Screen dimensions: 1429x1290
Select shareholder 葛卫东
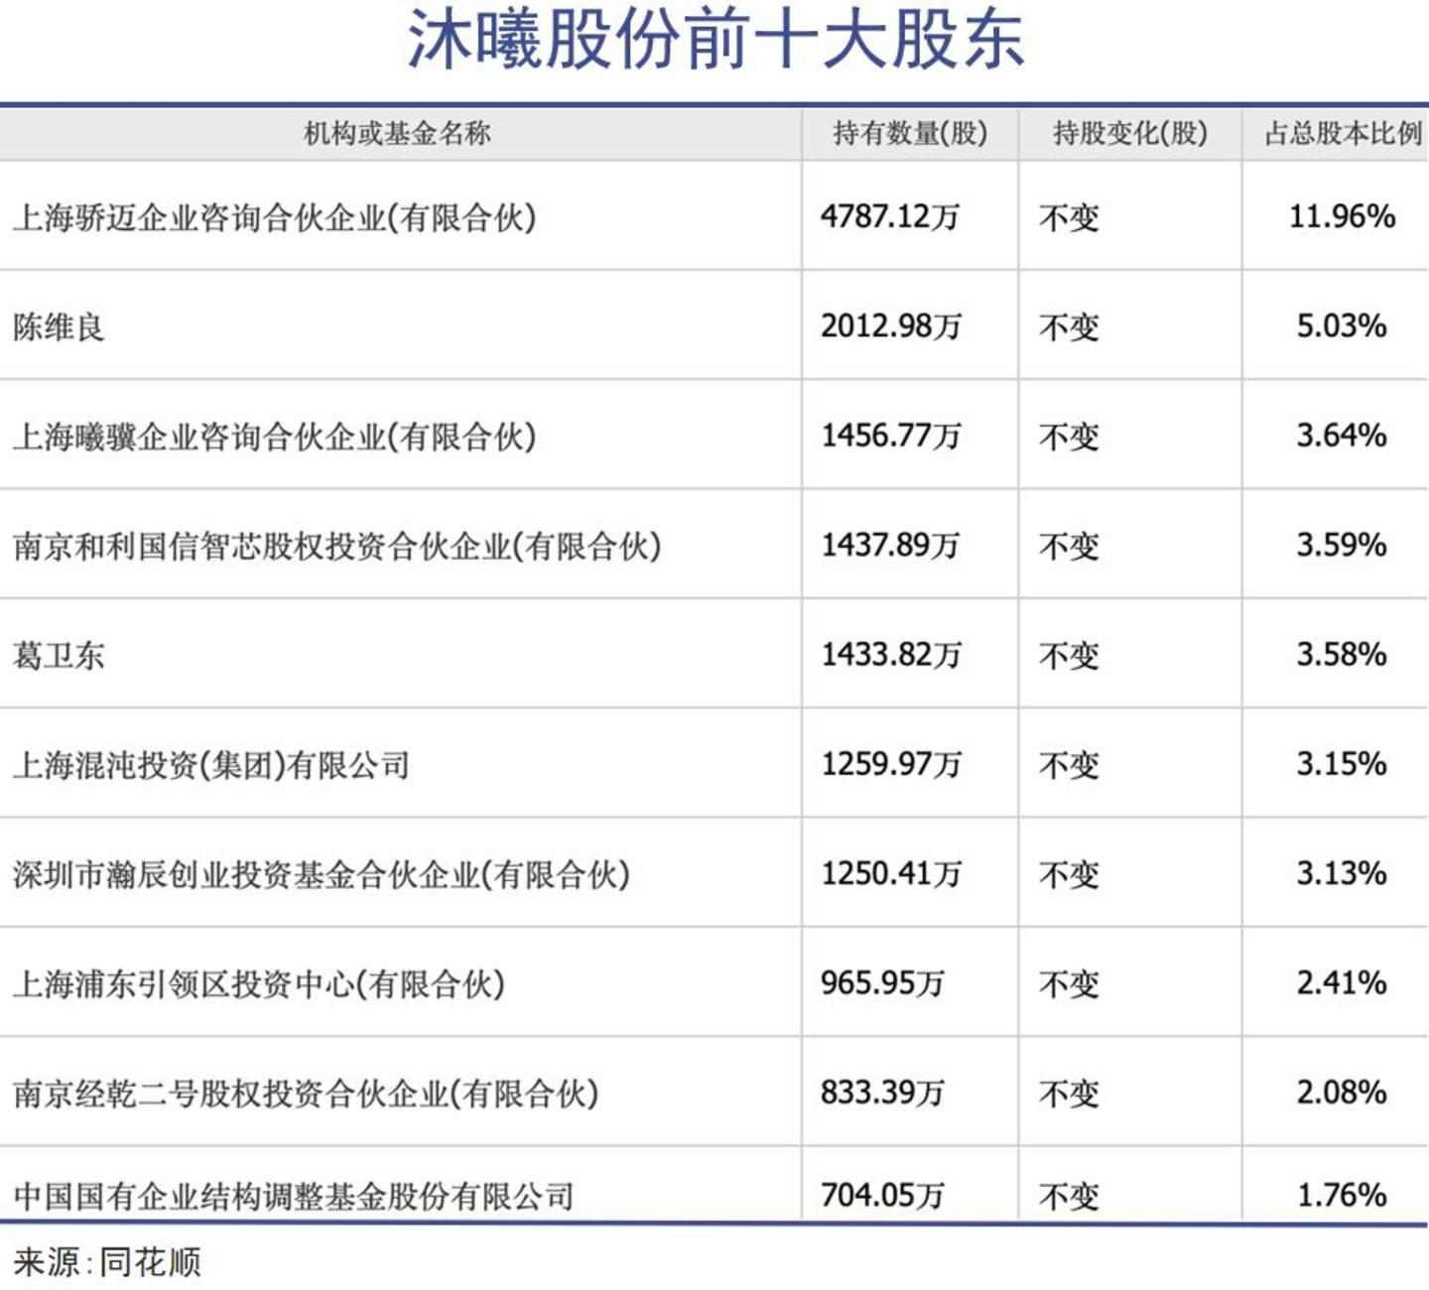tap(59, 655)
